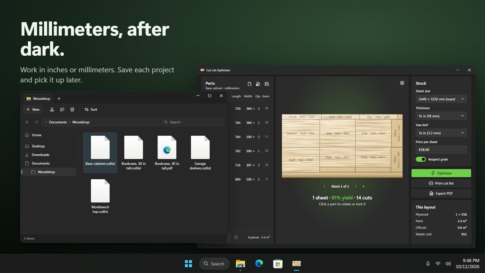The image size is (485, 273).
Task: Open the Windows Start menu
Action: [188, 264]
